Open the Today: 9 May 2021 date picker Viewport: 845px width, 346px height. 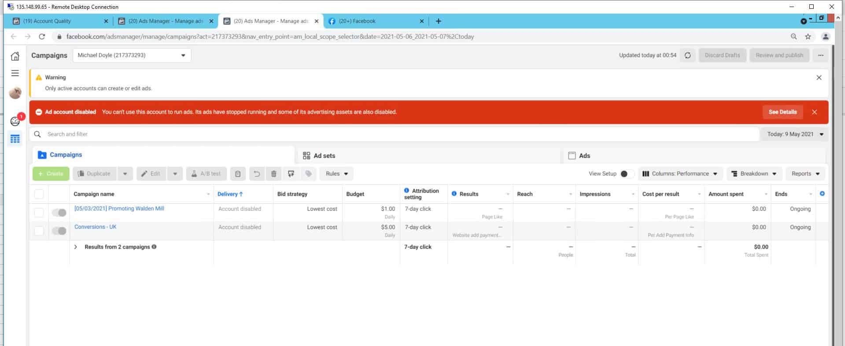pos(794,134)
